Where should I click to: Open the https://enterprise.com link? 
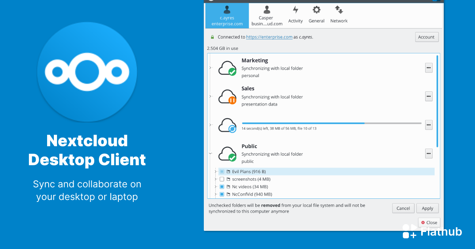(269, 37)
